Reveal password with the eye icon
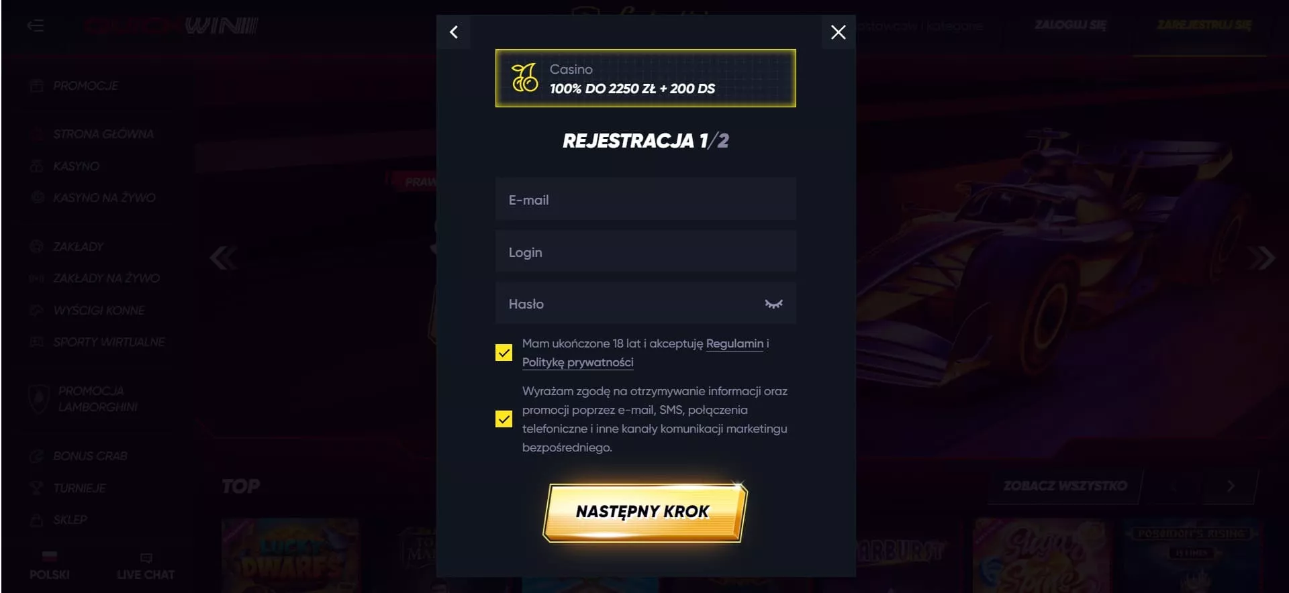1289x593 pixels. 773,304
